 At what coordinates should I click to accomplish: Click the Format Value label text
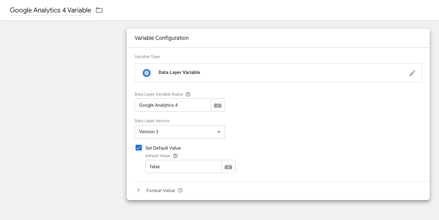(x=161, y=190)
